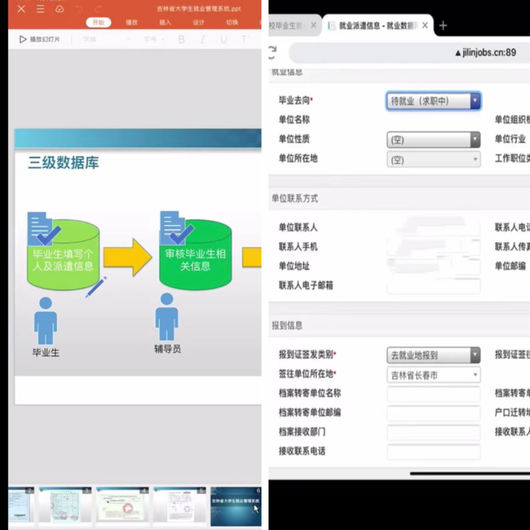Reload the page with the browser refresh icon
The image size is (530, 530).
(272, 52)
